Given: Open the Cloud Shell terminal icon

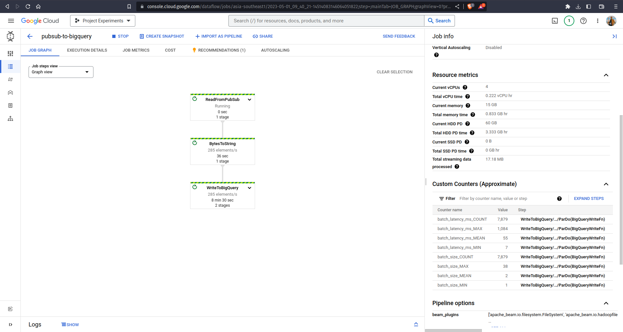Looking at the screenshot, I should (x=555, y=21).
